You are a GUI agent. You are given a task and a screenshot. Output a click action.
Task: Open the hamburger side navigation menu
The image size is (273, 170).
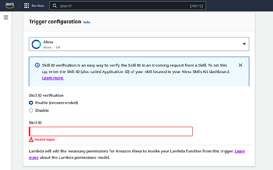(x=6, y=17)
